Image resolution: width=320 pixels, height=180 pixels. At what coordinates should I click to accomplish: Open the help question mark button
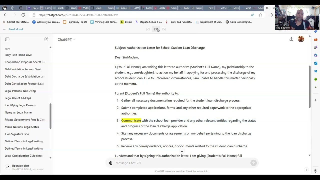click(306, 170)
